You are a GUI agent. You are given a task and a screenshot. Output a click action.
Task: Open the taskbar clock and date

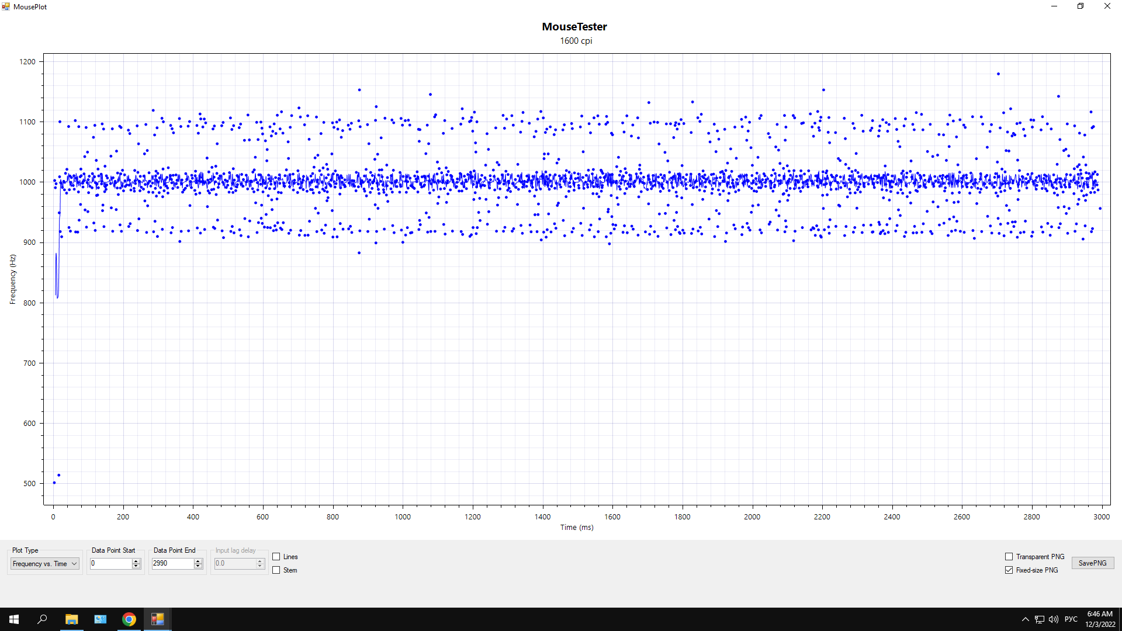(x=1100, y=619)
